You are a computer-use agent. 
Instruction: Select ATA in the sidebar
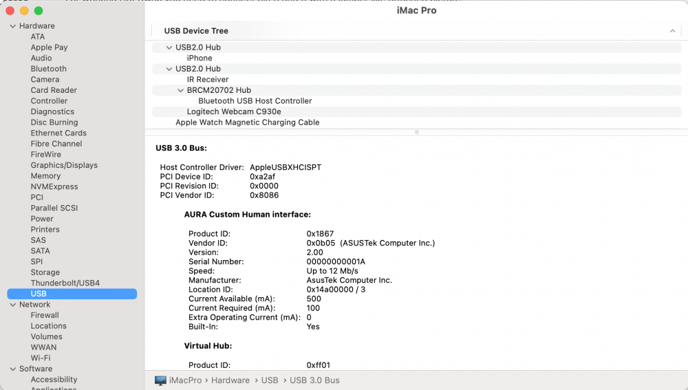pos(38,37)
